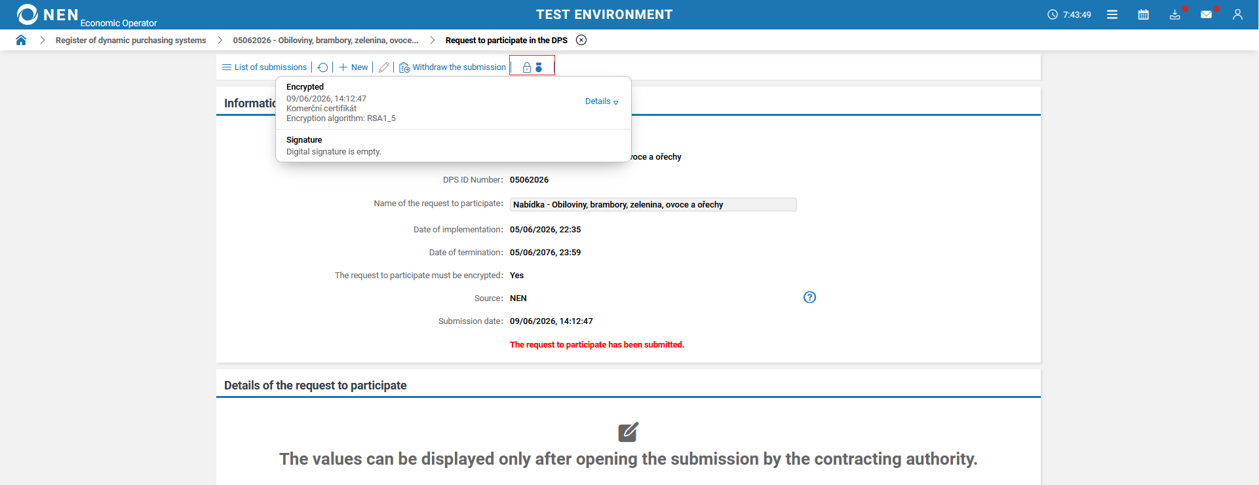Click 'Digital signature is empty.' text
This screenshot has width=1259, height=485.
pos(334,151)
